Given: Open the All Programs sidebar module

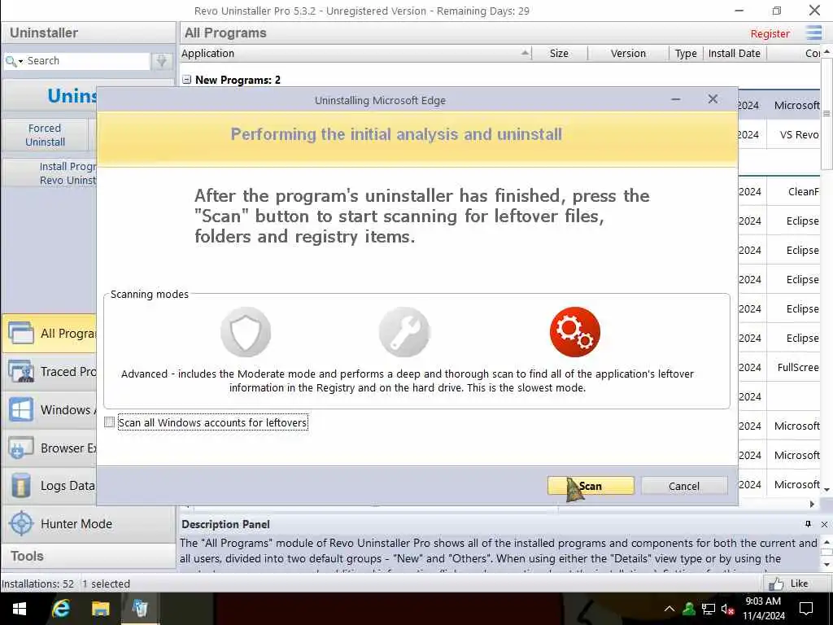Looking at the screenshot, I should coord(50,333).
